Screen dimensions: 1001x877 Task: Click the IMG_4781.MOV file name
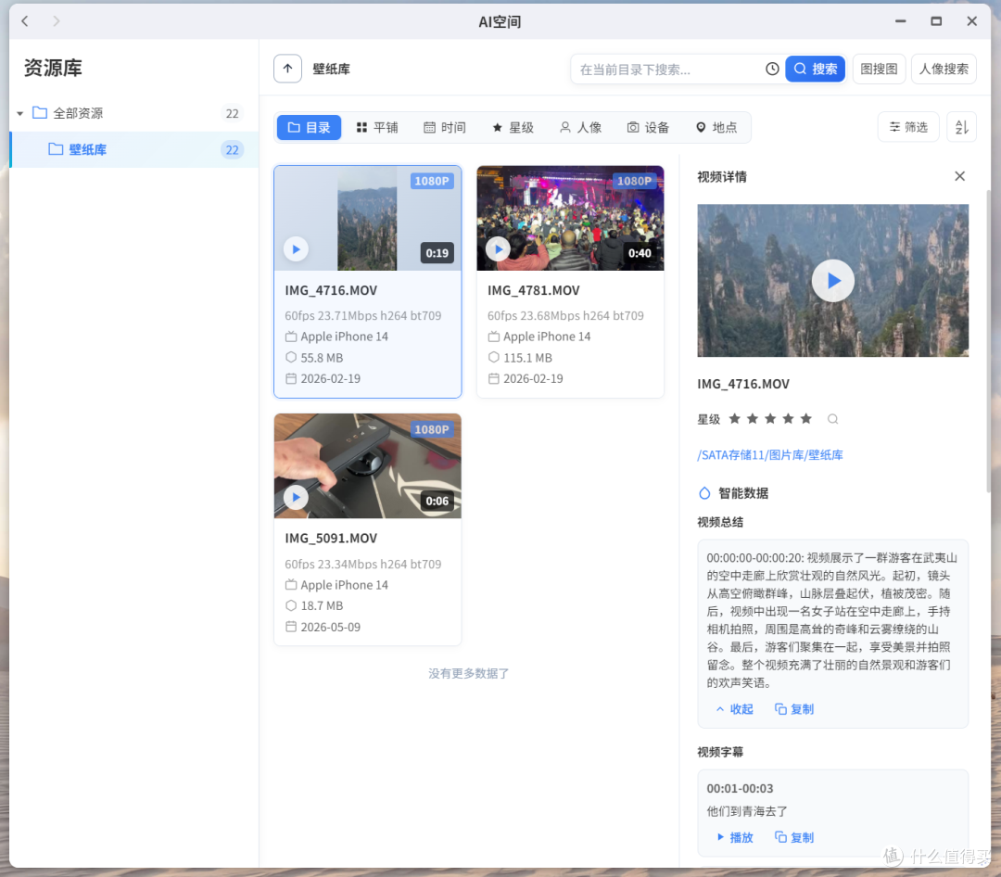[534, 290]
